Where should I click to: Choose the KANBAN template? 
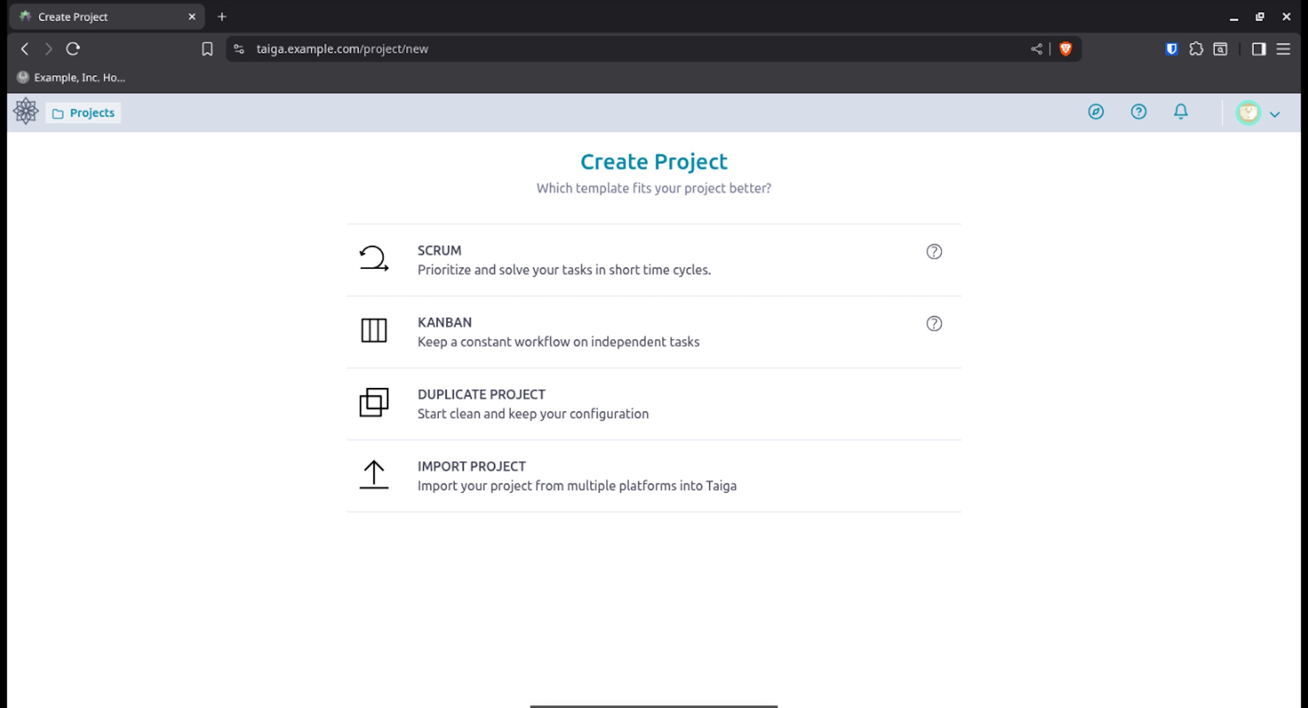(558, 332)
